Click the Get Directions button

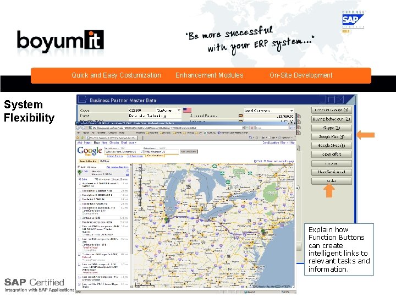(x=189, y=152)
